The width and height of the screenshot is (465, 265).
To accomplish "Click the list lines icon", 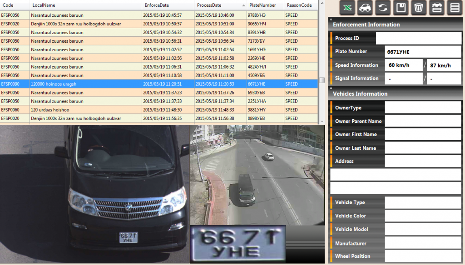I will (x=454, y=8).
